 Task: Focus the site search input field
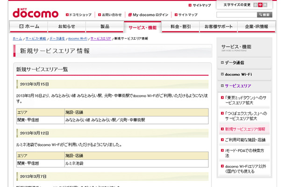point(237,15)
